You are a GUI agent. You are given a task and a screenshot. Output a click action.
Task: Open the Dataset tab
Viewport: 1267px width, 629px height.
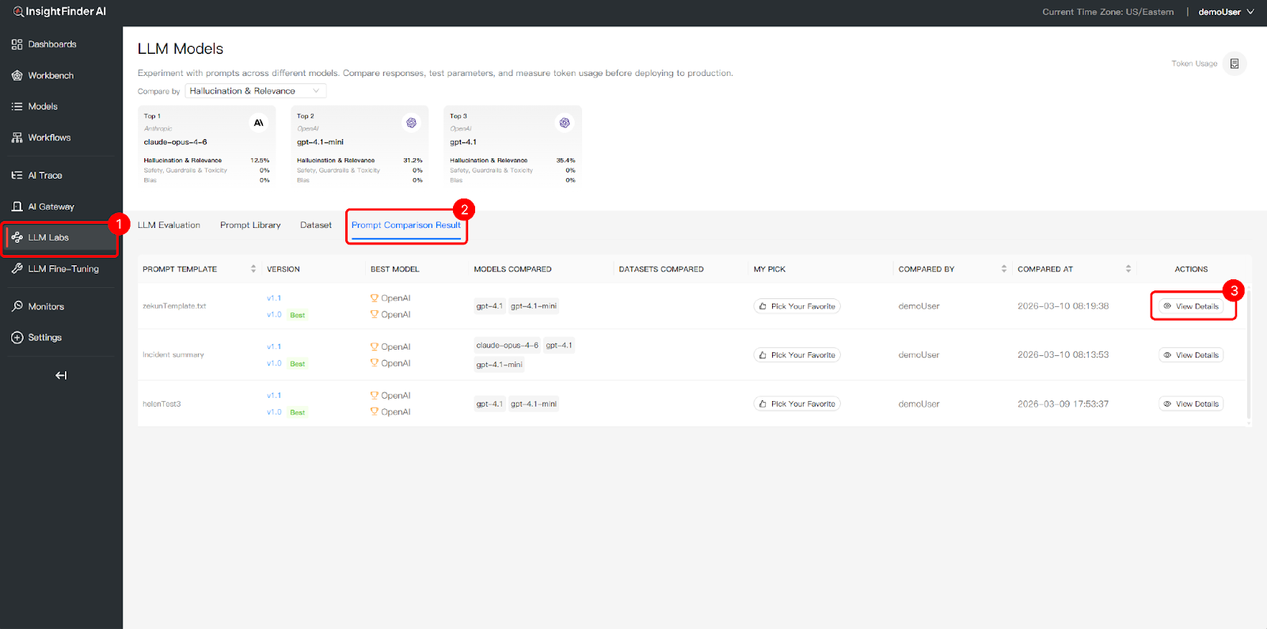tap(315, 225)
